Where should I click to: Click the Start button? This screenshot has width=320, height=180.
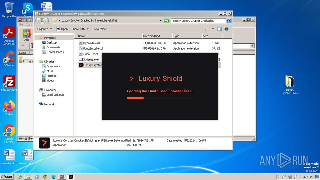[x=7, y=177]
